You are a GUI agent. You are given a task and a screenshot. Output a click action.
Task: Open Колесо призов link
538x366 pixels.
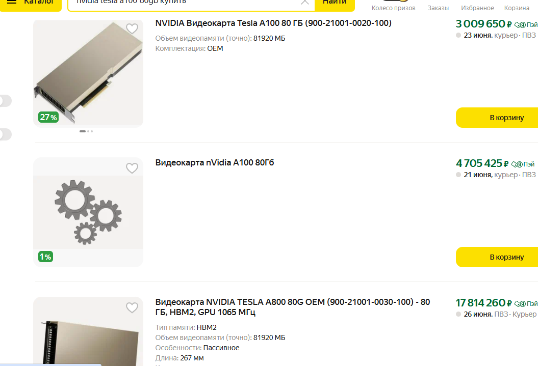393,8
